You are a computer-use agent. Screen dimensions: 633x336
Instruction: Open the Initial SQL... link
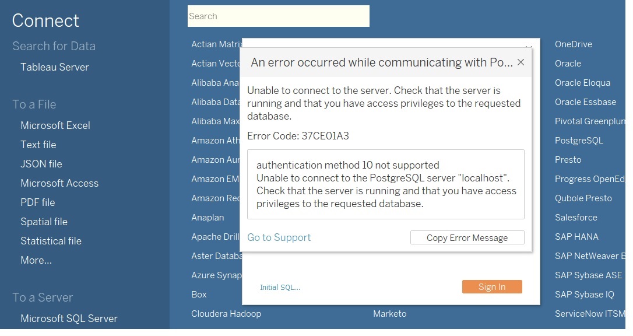click(280, 287)
